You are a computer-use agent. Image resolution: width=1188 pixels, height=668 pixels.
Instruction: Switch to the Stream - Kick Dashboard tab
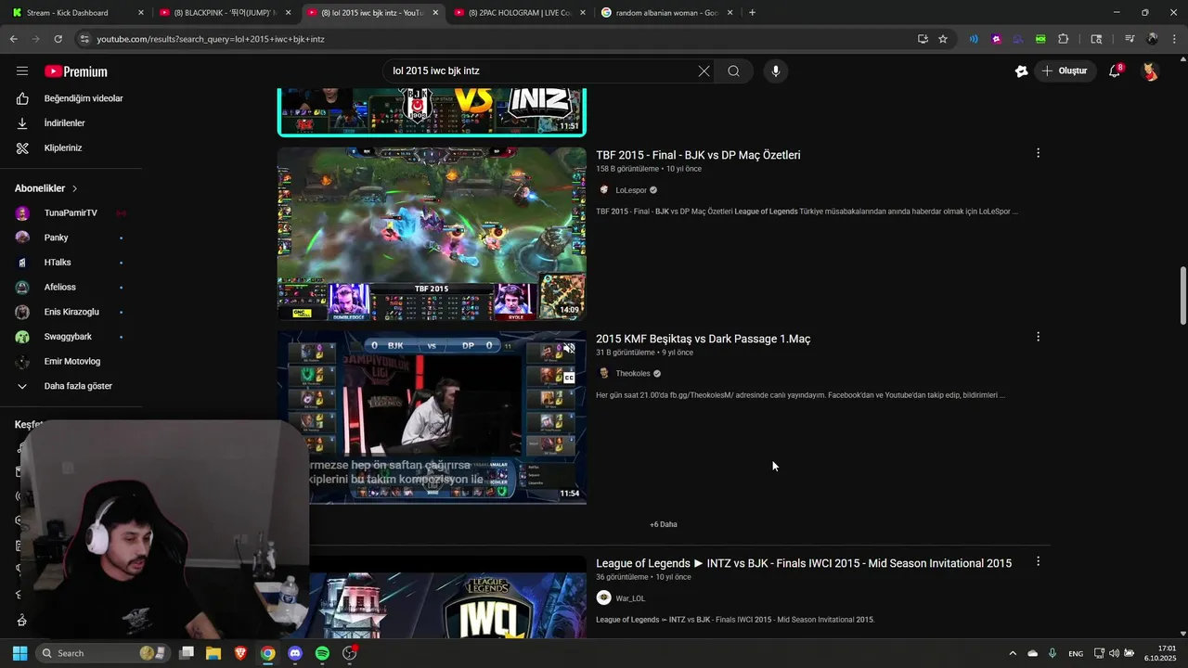[x=76, y=13]
